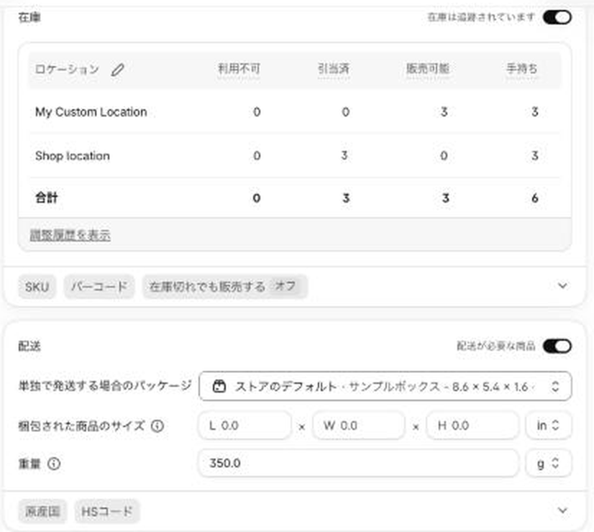This screenshot has height=532, width=594.
Task: Click the 合計 row label
Action: coord(46,198)
